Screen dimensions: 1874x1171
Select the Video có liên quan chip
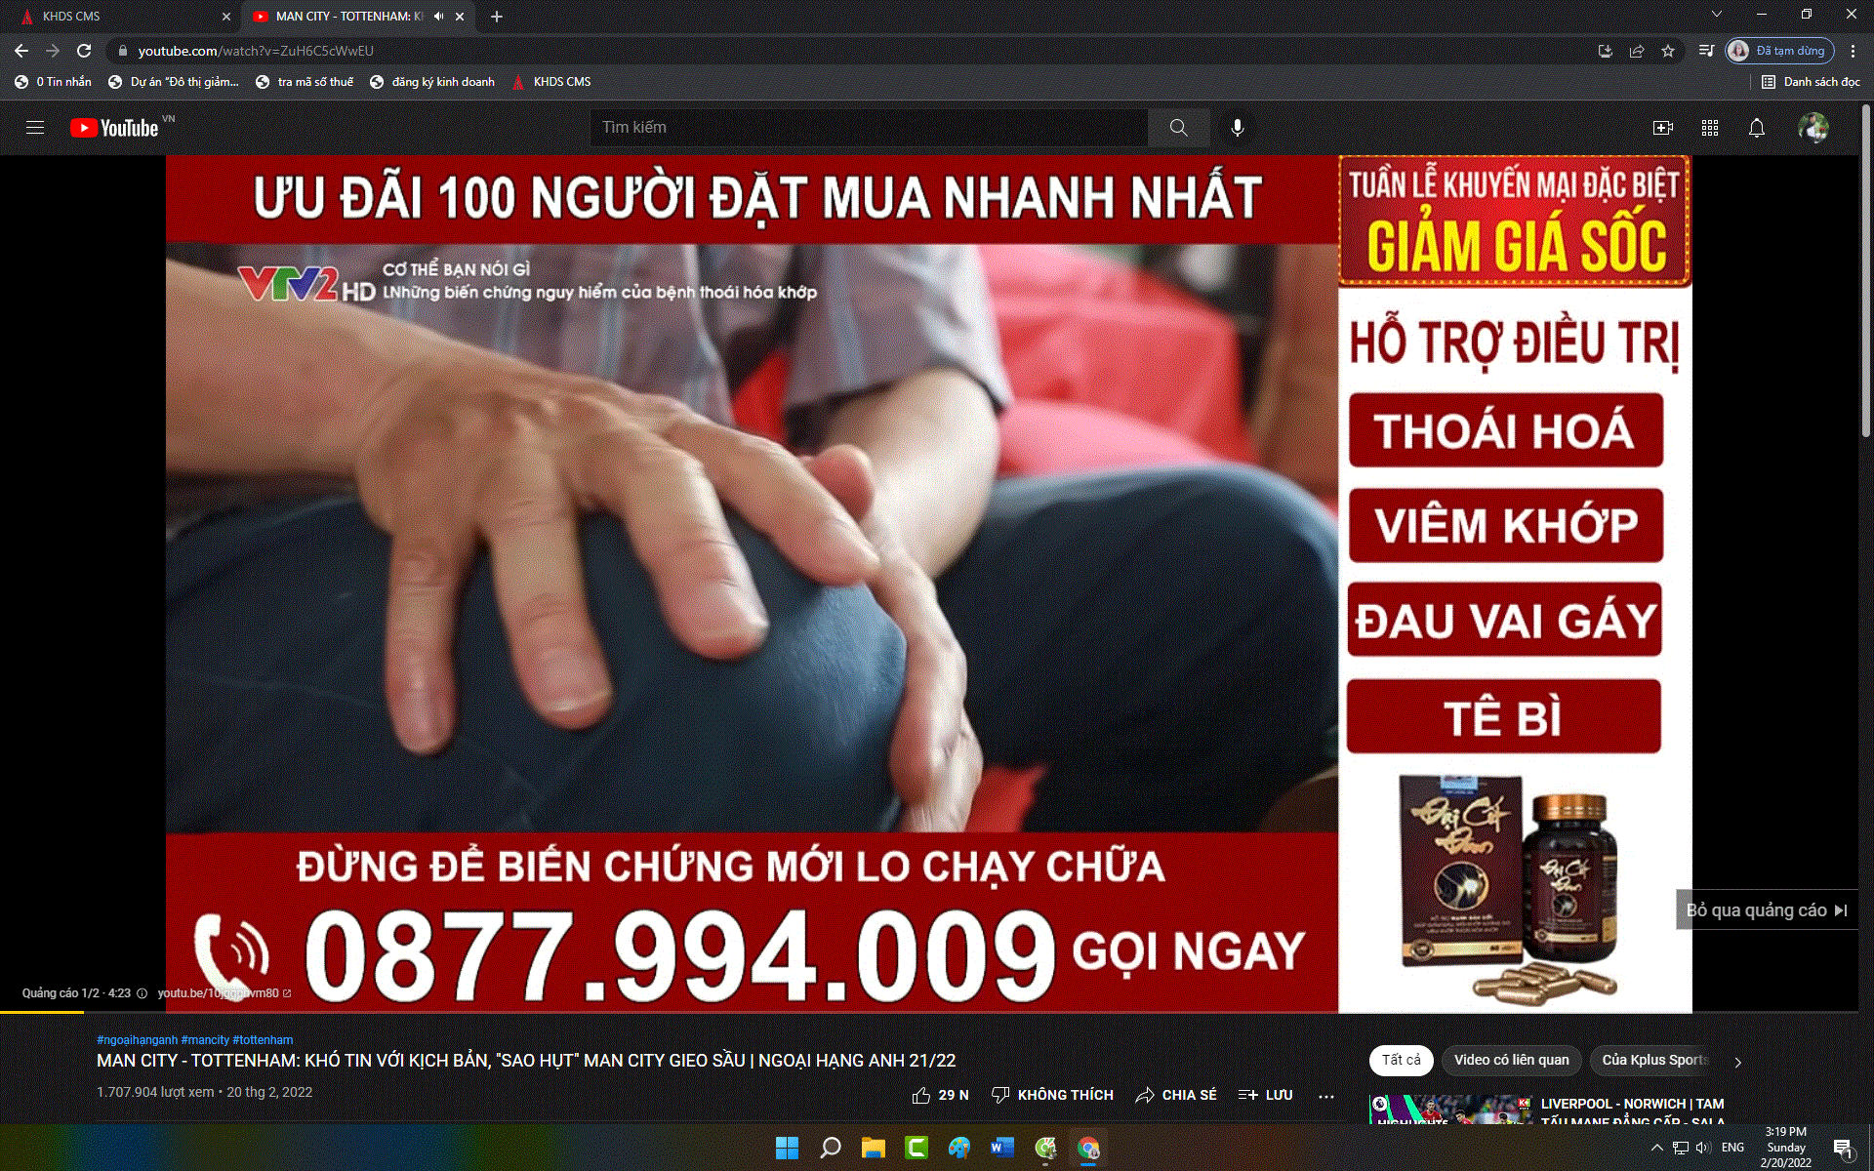pos(1511,1060)
